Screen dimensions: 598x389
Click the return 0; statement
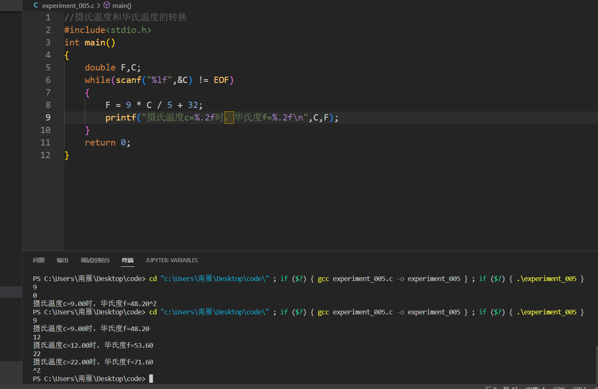pyautogui.click(x=107, y=143)
